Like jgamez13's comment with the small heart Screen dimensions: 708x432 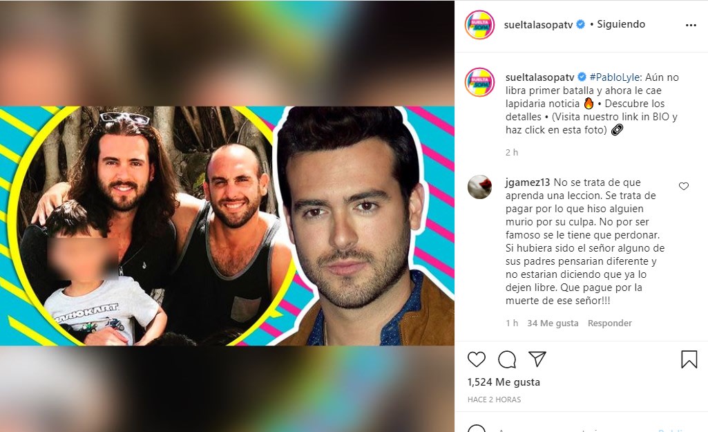[x=684, y=186]
